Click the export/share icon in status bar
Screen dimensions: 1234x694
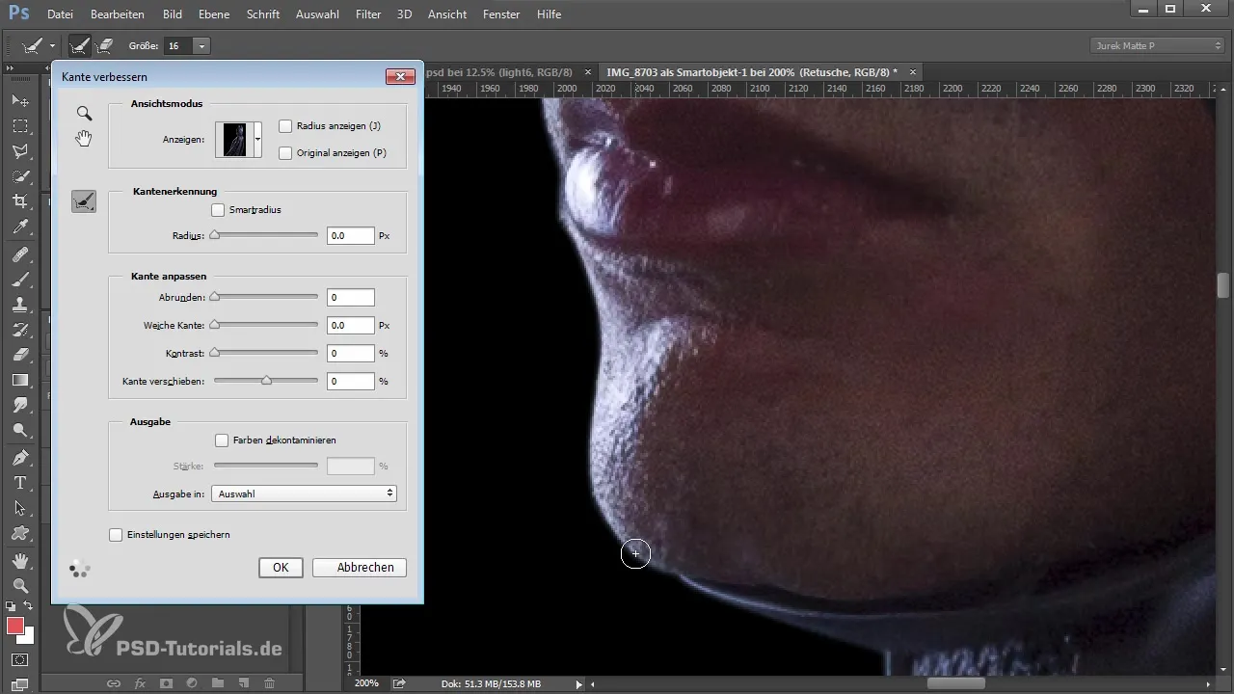point(398,683)
